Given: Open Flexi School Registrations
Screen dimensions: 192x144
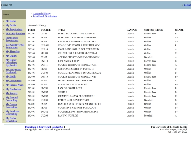Looking at the screenshot, I should tap(12, 39).
